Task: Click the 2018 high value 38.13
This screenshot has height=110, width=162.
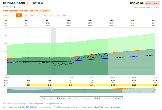Action: 27,23
